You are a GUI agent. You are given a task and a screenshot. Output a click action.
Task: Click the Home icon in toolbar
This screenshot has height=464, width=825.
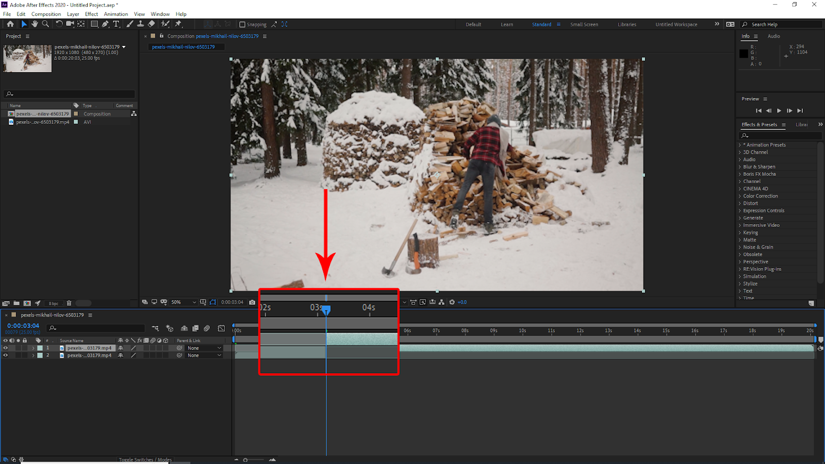10,24
